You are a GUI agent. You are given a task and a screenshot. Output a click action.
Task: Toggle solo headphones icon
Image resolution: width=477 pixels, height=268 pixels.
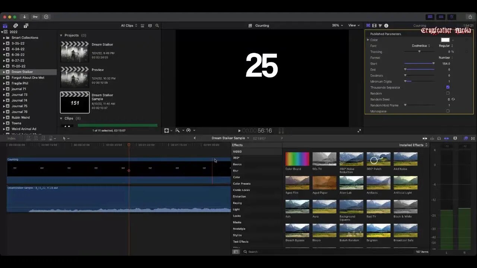point(439,138)
